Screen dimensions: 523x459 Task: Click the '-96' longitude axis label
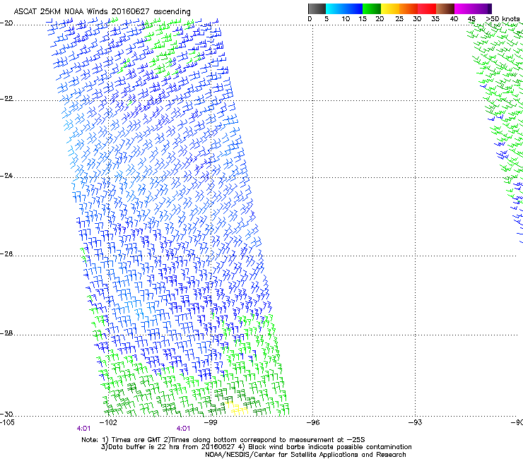pos(313,422)
